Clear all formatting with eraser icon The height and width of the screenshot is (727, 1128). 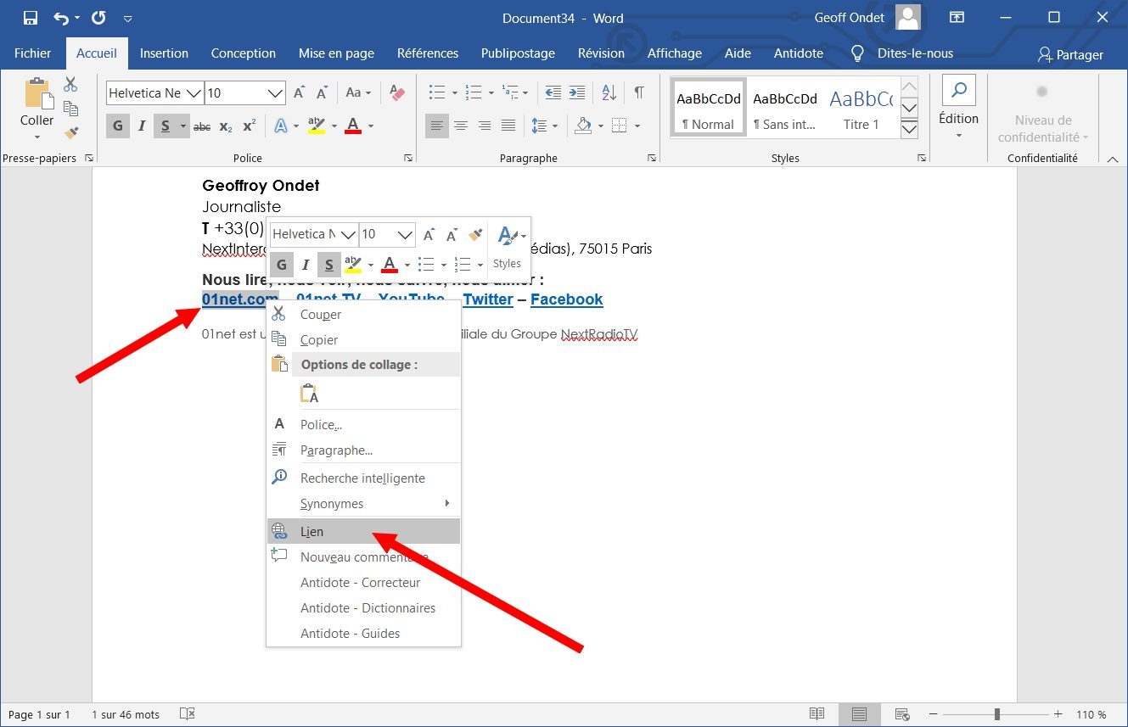pos(396,92)
